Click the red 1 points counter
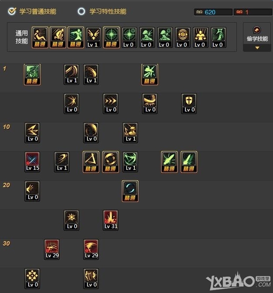This screenshot has width=273, height=293. pyautogui.click(x=253, y=12)
